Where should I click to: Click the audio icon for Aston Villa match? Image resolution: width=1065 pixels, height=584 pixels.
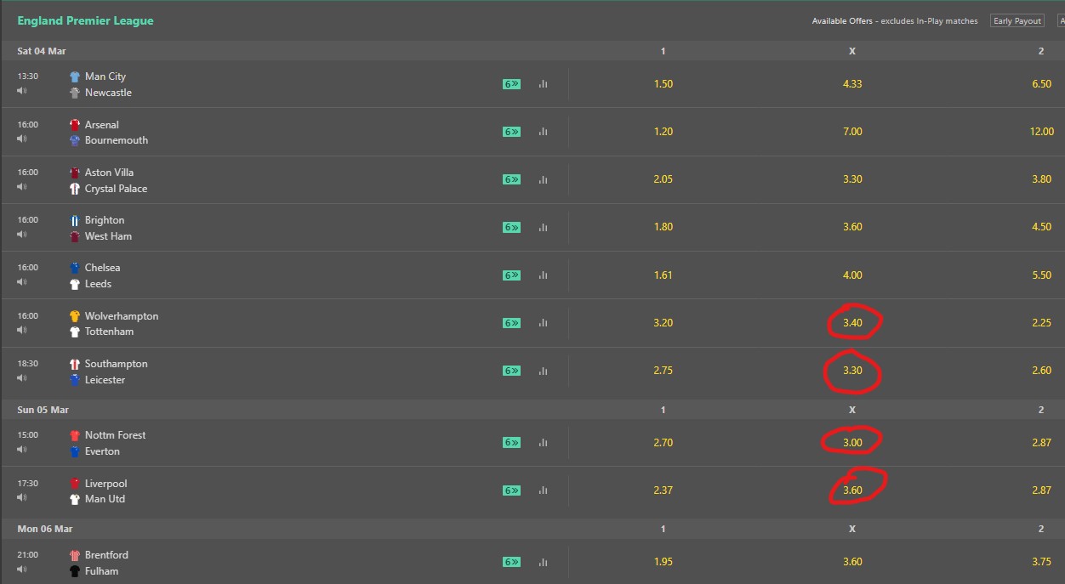(22, 187)
